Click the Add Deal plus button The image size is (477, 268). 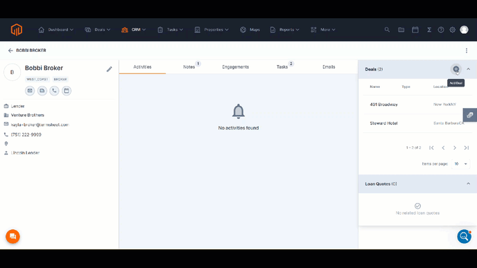(x=456, y=69)
